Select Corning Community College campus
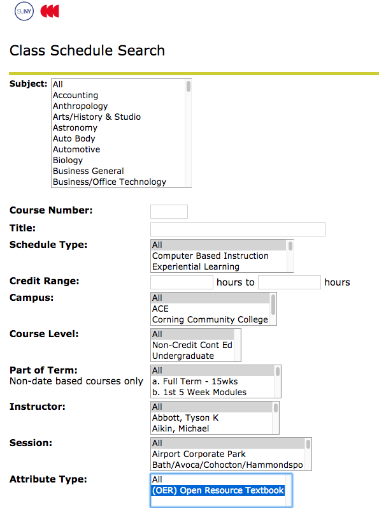 tap(210, 319)
